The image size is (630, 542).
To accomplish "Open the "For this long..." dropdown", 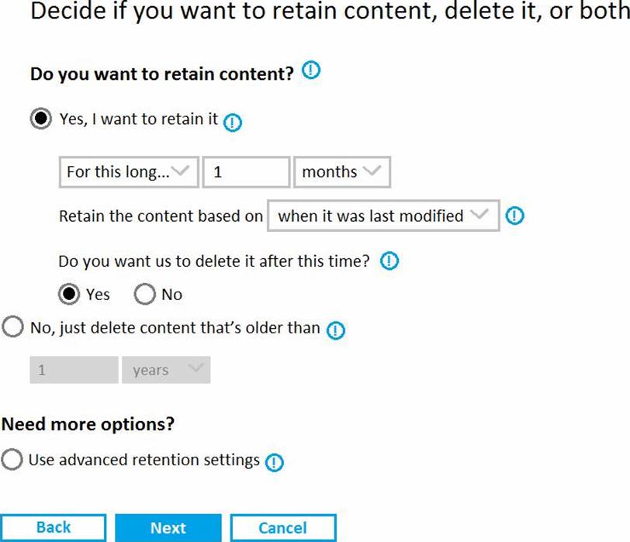I will tap(128, 172).
